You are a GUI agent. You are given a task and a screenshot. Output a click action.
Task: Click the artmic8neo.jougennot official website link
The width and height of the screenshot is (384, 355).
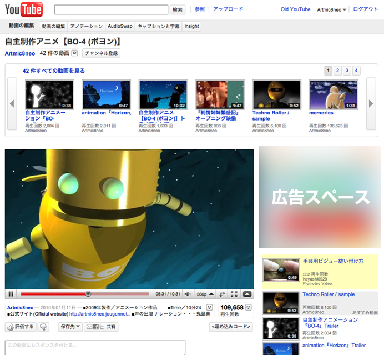[x=100, y=314]
